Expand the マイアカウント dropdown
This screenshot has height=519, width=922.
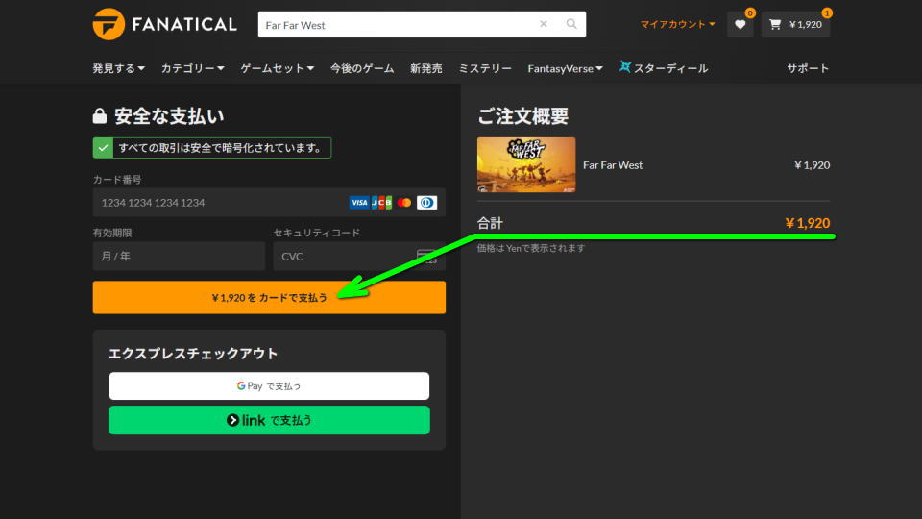(x=677, y=24)
